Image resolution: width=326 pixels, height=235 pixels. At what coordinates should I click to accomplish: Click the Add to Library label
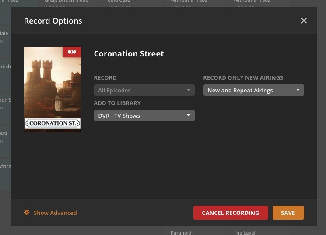(x=117, y=103)
